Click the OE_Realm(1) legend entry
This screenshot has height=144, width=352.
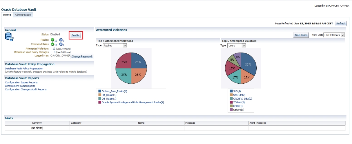coord(109,99)
